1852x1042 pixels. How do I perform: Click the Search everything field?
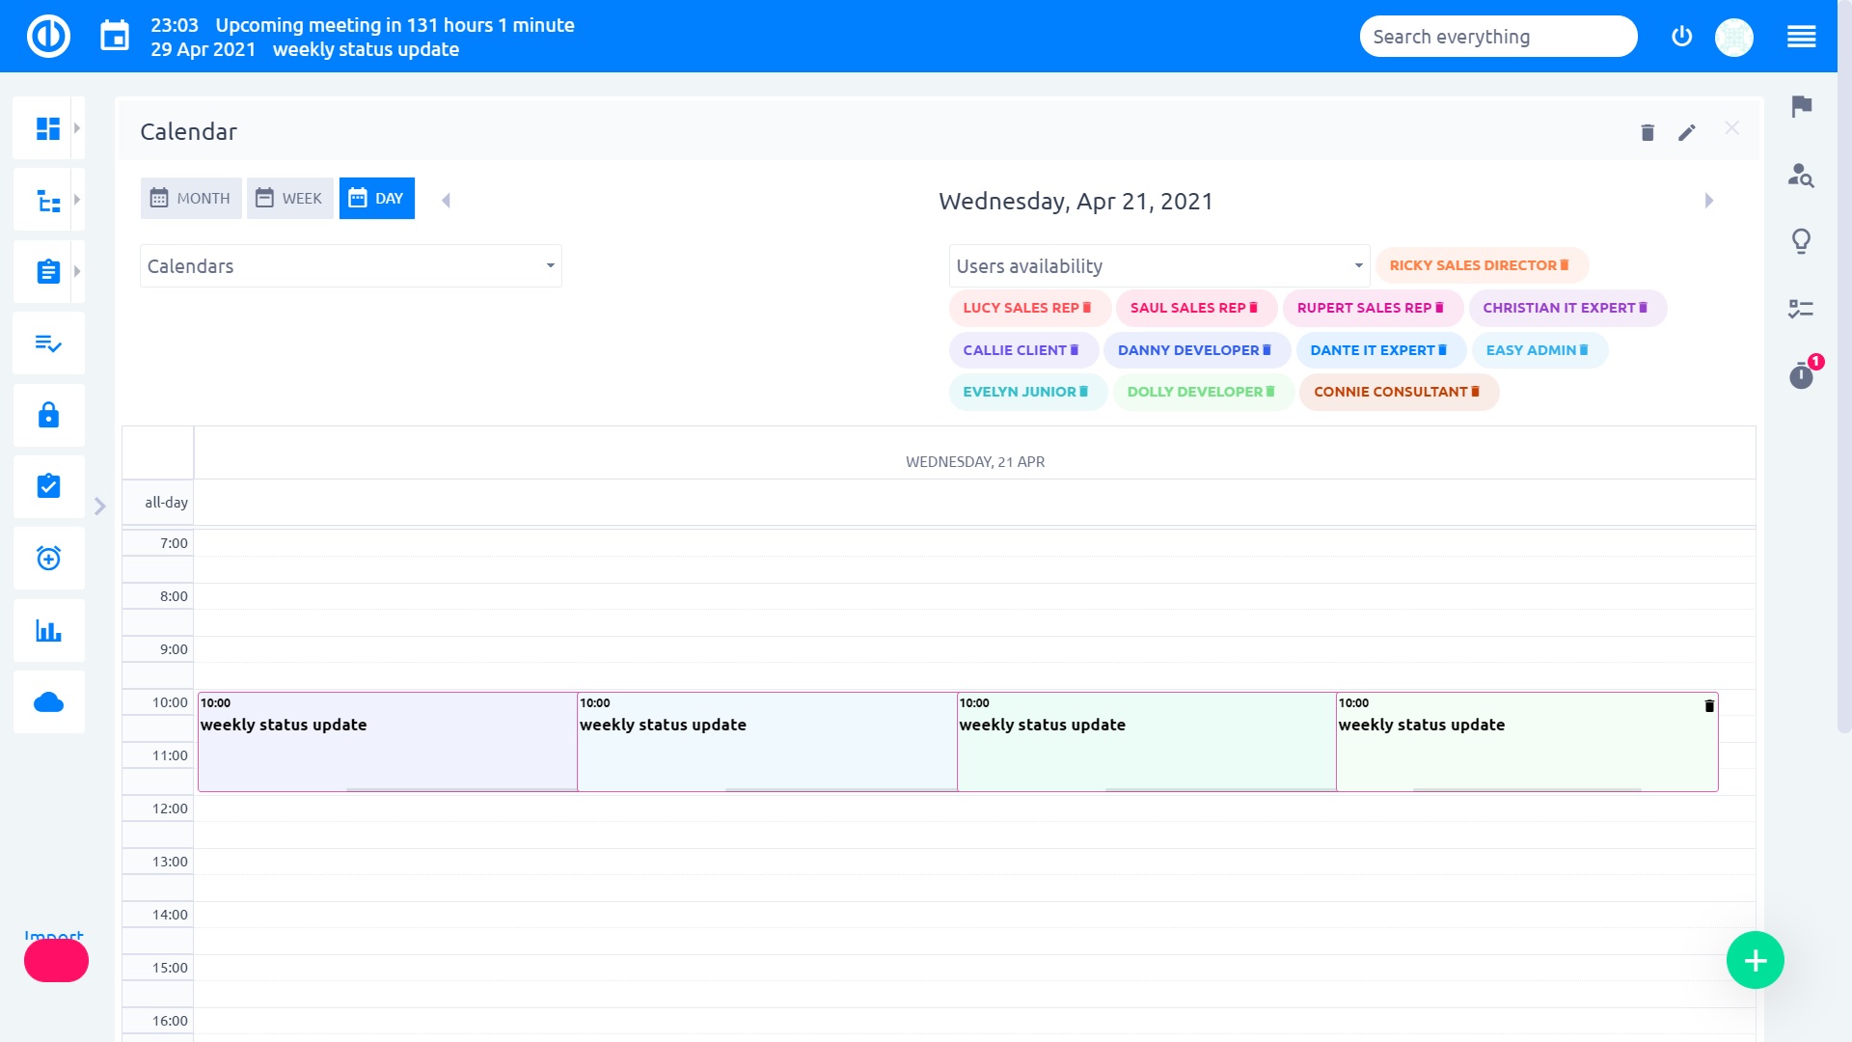(x=1497, y=37)
